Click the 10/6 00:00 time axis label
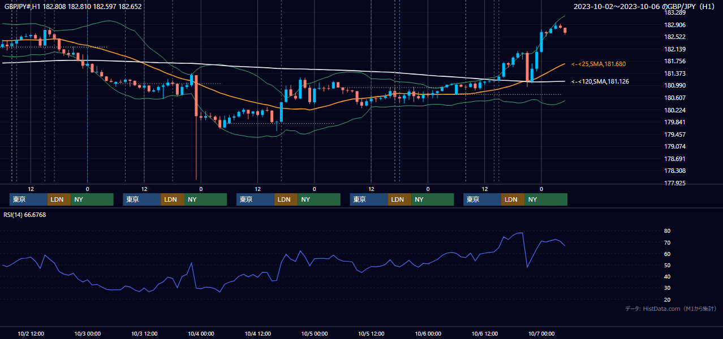This screenshot has height=339, width=723. [428, 334]
